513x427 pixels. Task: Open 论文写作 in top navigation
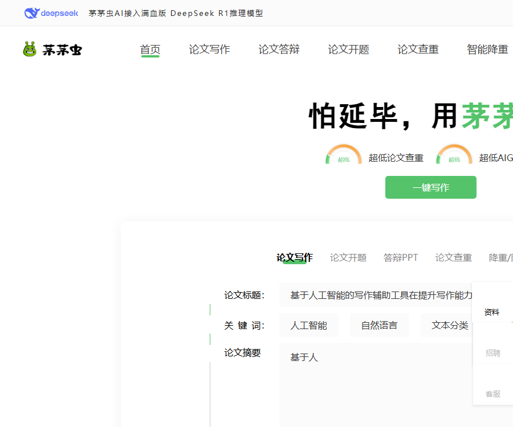pyautogui.click(x=209, y=50)
